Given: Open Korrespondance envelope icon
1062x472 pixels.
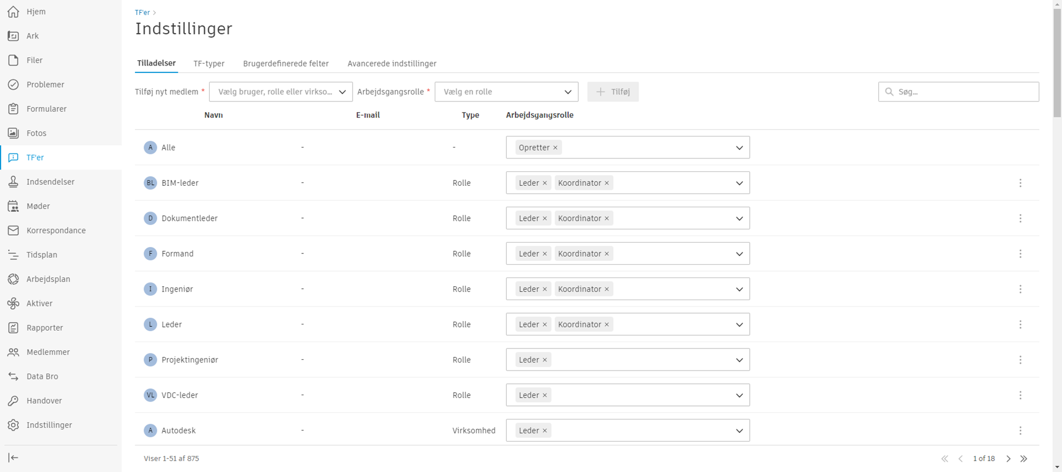Looking at the screenshot, I should point(13,230).
